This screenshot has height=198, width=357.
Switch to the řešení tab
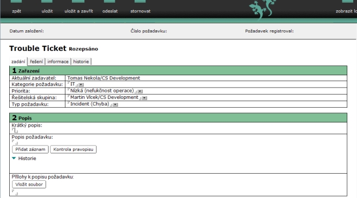pyautogui.click(x=36, y=62)
